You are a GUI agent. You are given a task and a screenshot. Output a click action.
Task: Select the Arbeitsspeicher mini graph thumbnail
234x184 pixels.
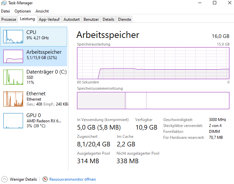pyautogui.click(x=13, y=56)
